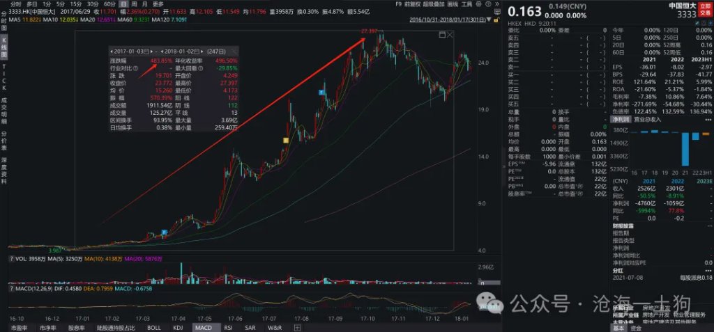Switch indicator to BOLL

pyautogui.click(x=154, y=327)
